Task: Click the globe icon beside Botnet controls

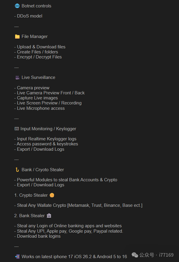Action: pyautogui.click(x=17, y=6)
